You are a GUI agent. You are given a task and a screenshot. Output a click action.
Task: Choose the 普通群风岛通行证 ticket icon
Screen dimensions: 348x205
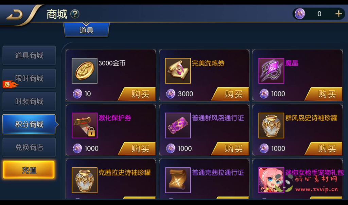click(x=178, y=126)
